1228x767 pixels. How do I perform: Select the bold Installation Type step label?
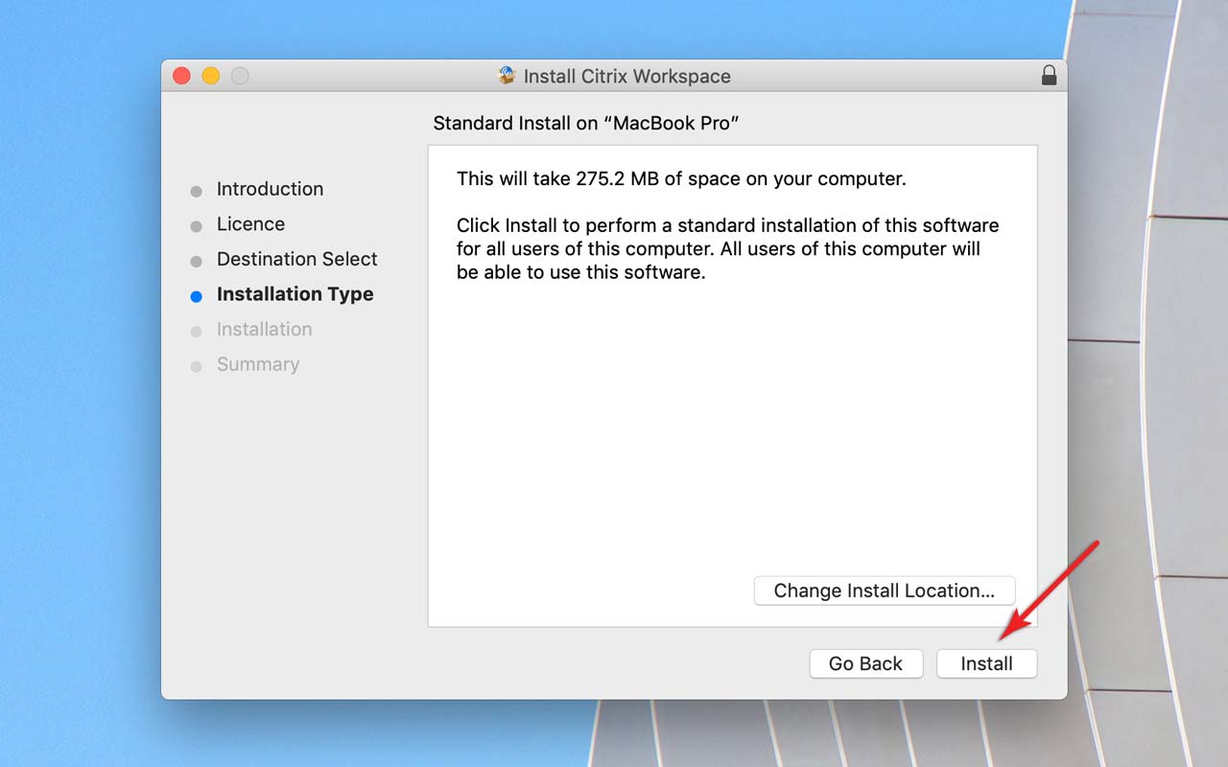pos(295,294)
